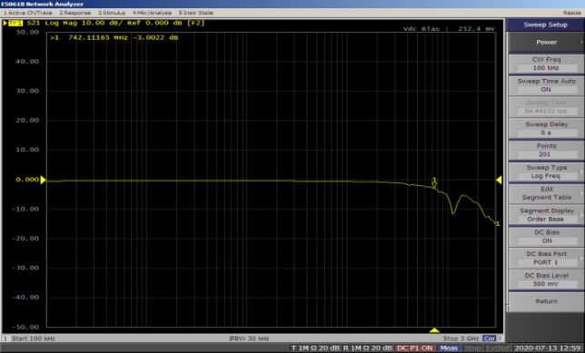Edit the Points value field

tap(546, 154)
